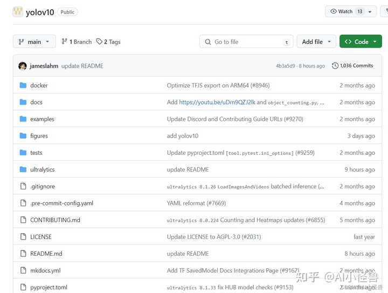Click the yolov10 repository avatar icon
Image resolution: width=388 pixels, height=293 pixels.
coord(18,12)
